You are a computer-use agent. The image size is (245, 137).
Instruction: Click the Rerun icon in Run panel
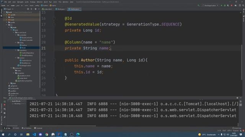click(x=5, y=102)
